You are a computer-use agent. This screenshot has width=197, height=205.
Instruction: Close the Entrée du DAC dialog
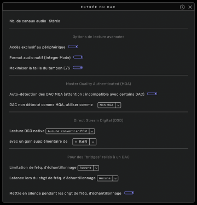coord(190,7)
